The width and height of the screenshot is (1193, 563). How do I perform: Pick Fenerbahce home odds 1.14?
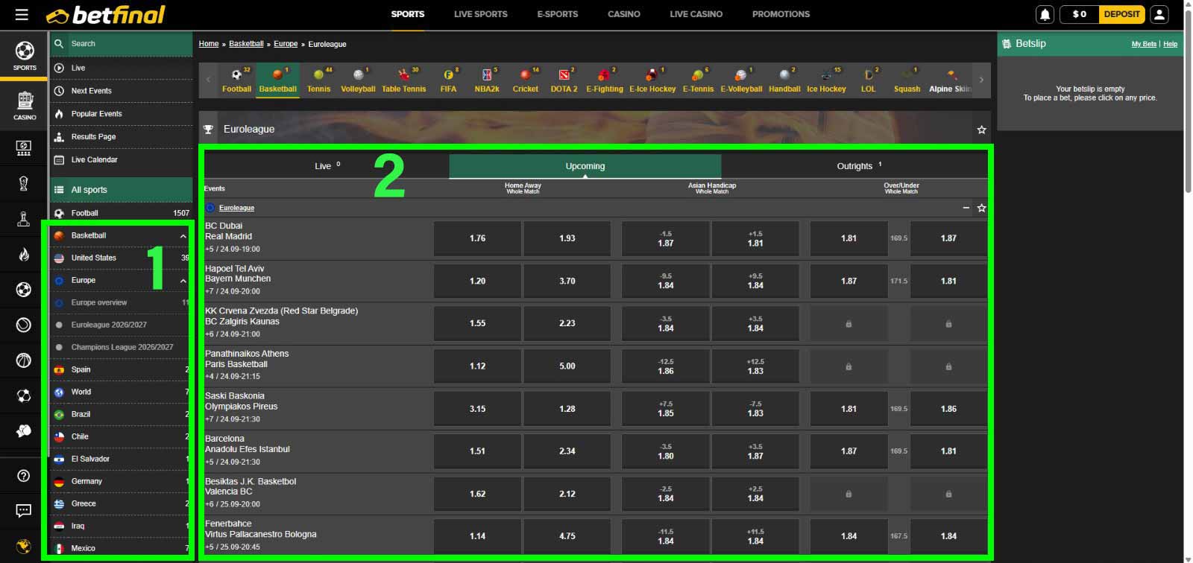(x=477, y=536)
